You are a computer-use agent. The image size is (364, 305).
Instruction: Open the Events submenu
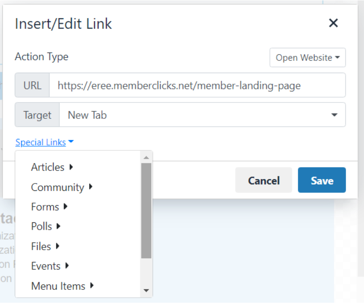[46, 266]
